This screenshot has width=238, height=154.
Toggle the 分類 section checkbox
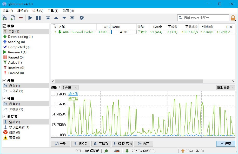point(4,80)
